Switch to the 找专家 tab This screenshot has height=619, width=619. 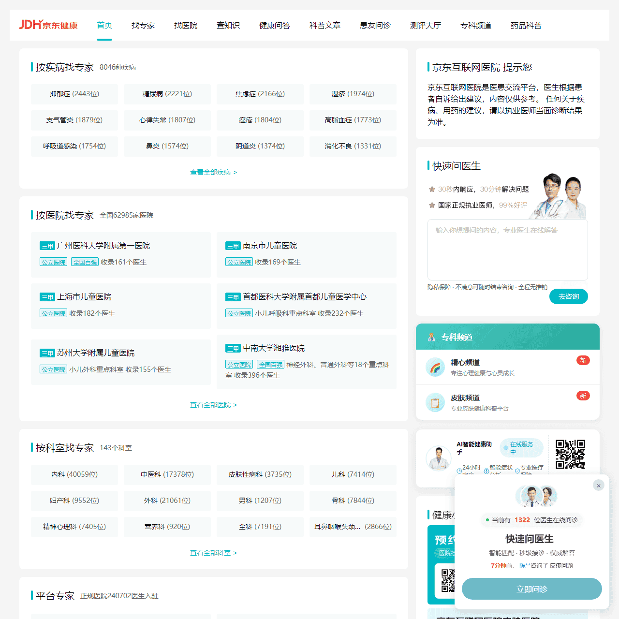tap(143, 25)
